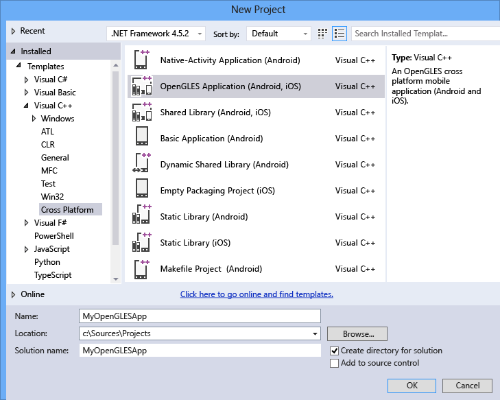Select ATL in the templates tree

pyautogui.click(x=47, y=132)
